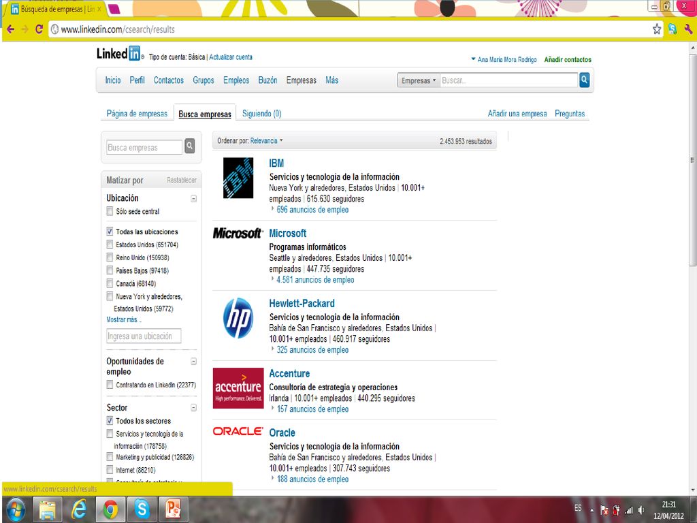Click the volume speaker tray icon
The height and width of the screenshot is (523, 697).
(x=641, y=510)
